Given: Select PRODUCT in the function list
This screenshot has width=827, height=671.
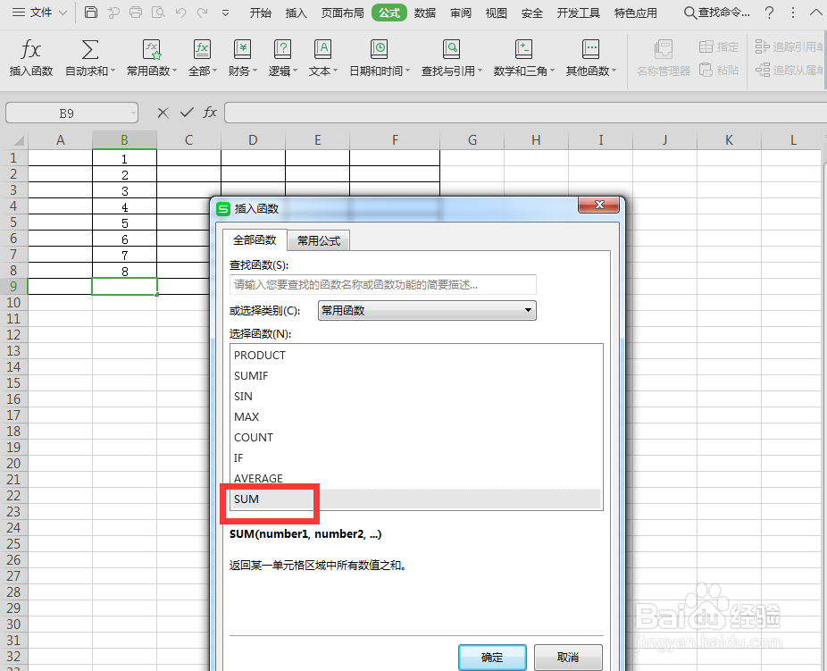Looking at the screenshot, I should click(416, 355).
